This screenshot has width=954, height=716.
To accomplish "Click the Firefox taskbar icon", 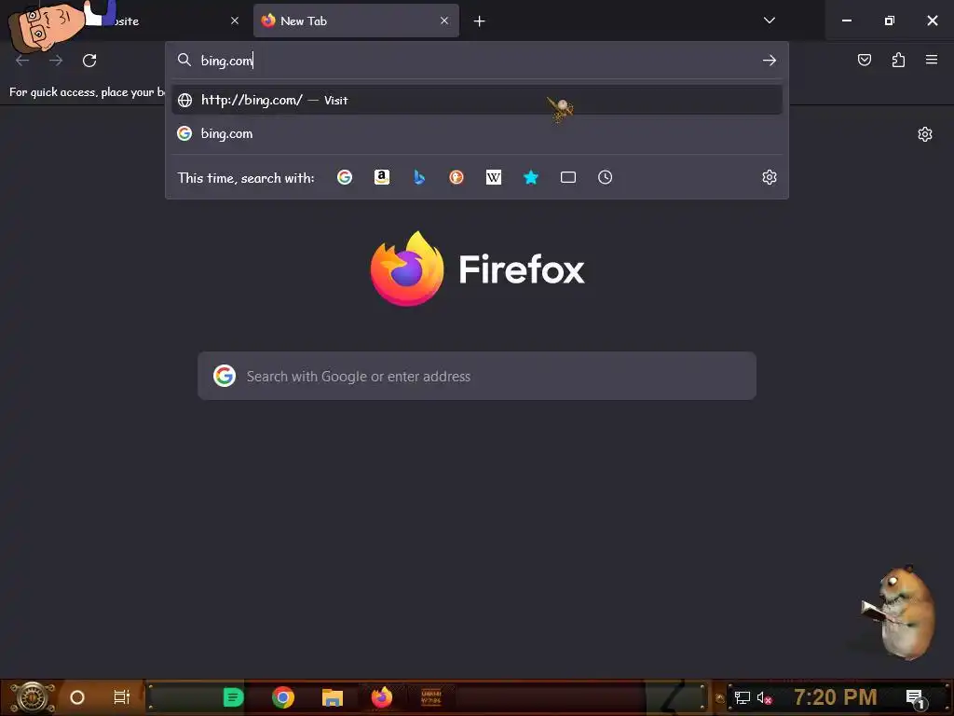I will (382, 697).
